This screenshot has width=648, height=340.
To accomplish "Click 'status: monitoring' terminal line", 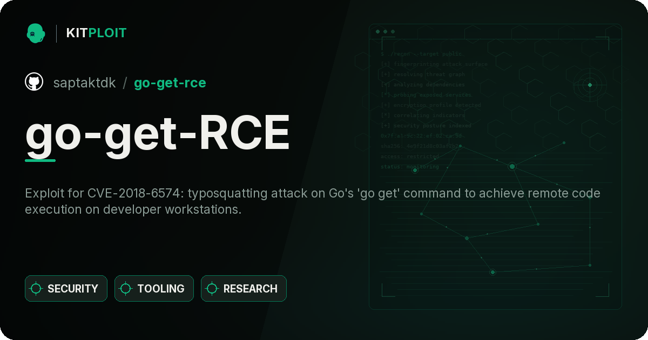I will click(410, 166).
